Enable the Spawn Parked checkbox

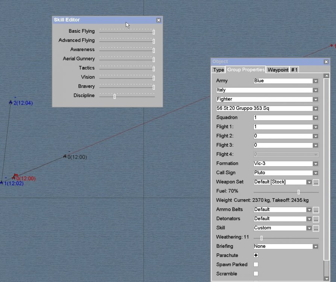click(x=256, y=265)
